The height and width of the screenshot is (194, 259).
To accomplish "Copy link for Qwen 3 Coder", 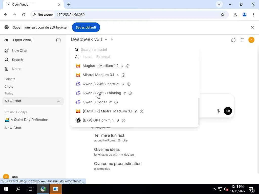I will tap(111, 102).
